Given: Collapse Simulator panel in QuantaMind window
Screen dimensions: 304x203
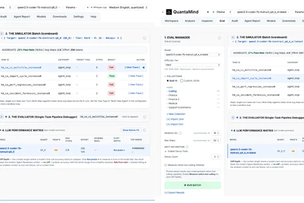Looking at the screenshot, I should [x=233, y=37].
